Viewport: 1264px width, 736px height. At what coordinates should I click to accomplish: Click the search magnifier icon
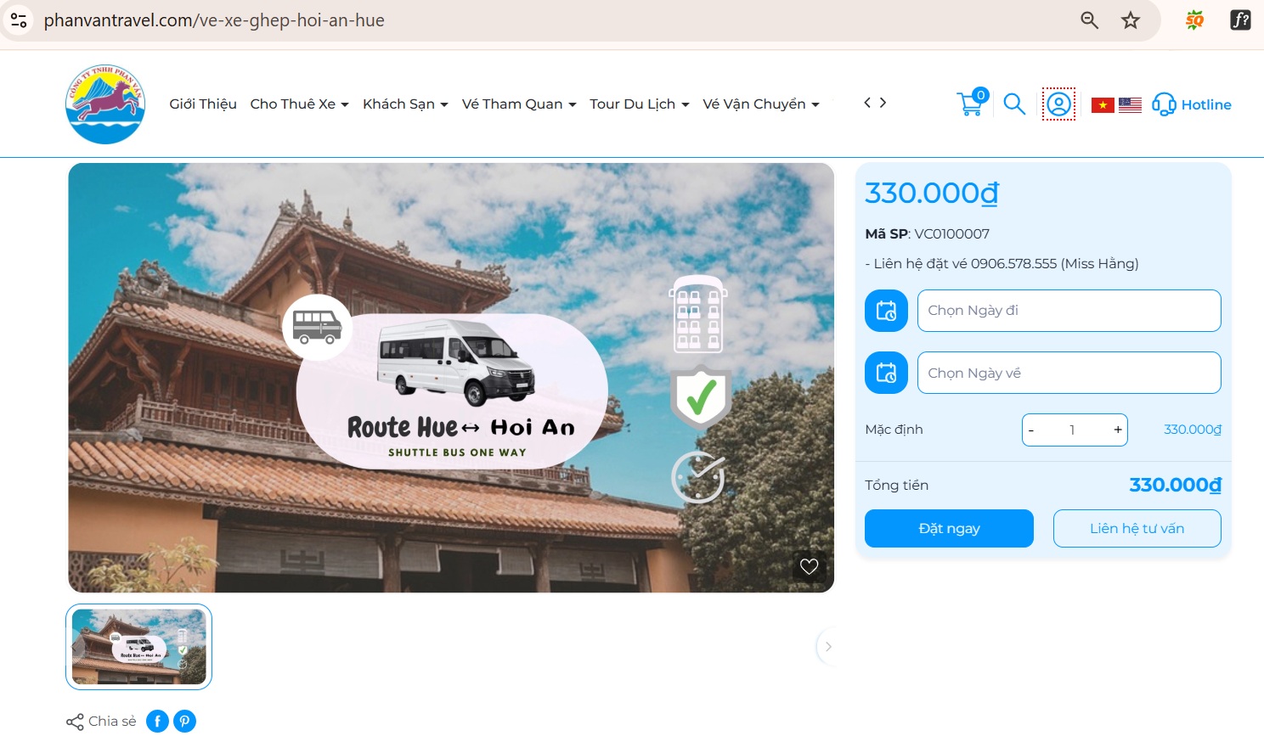pyautogui.click(x=1014, y=104)
